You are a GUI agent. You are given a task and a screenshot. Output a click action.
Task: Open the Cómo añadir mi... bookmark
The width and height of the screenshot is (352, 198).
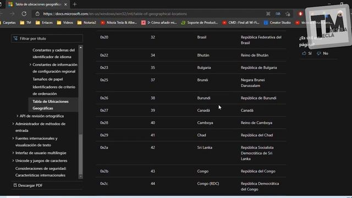pos(159,23)
